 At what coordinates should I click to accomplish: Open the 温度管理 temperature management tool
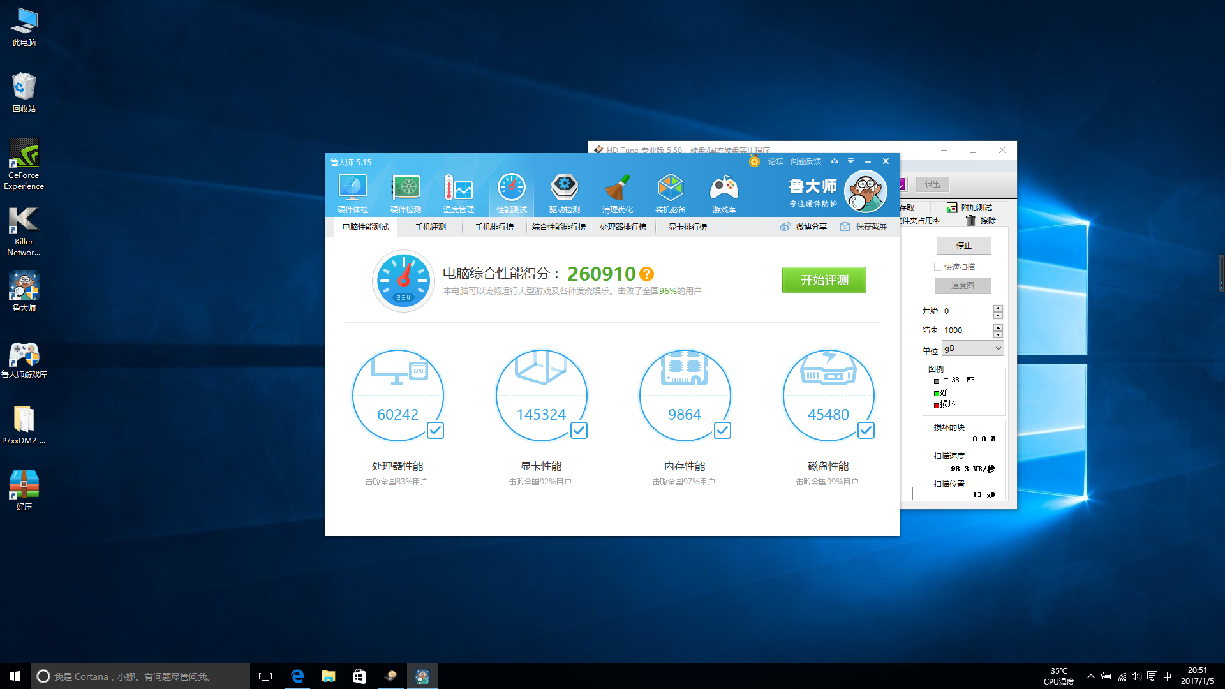(459, 193)
